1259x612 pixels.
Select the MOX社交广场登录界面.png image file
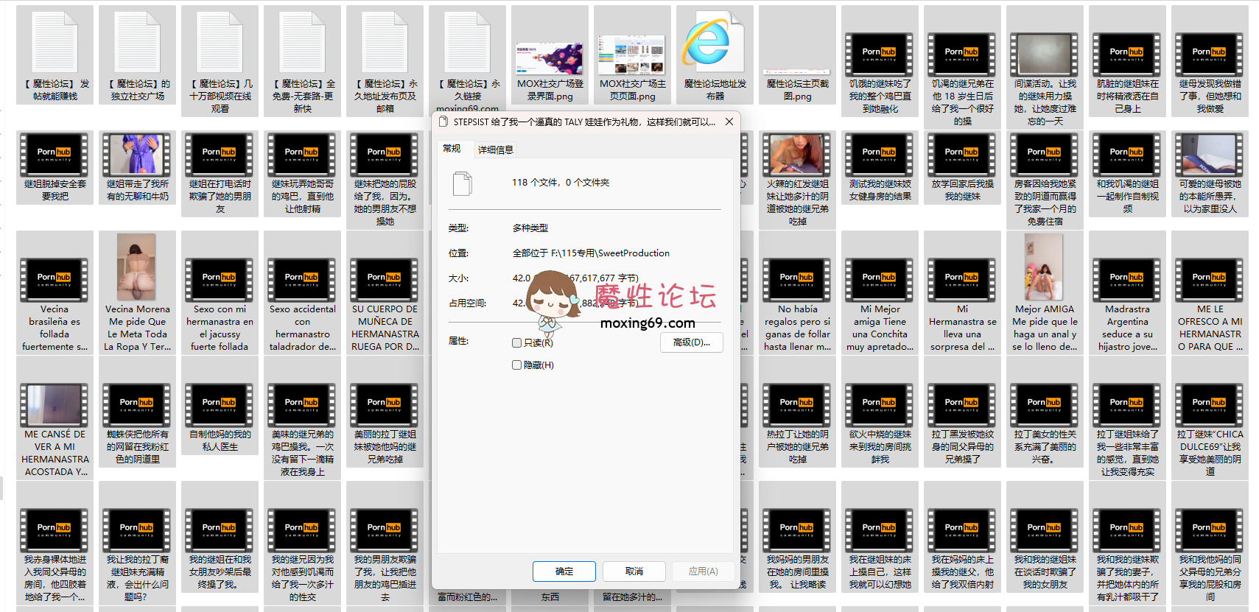[x=549, y=57]
